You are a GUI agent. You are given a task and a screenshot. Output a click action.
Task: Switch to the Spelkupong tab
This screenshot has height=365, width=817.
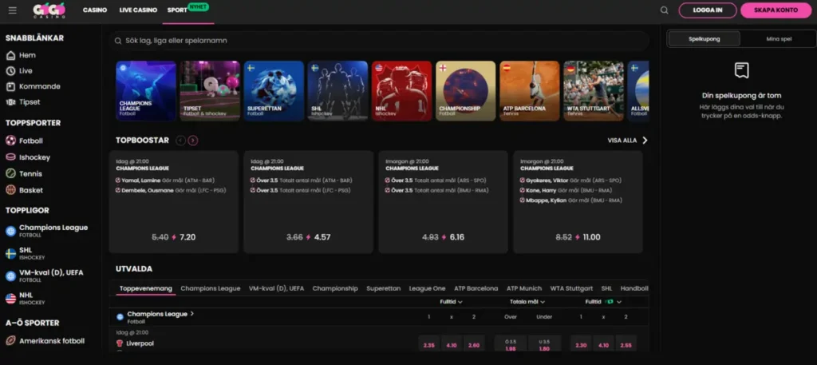click(x=704, y=38)
